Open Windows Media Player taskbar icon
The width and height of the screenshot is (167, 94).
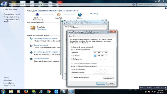[18, 92]
